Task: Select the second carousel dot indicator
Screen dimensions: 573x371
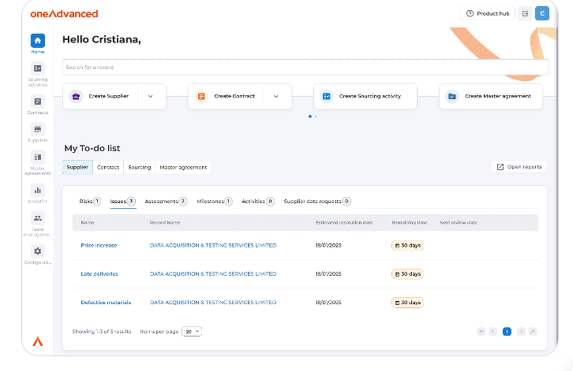Action: (x=315, y=116)
